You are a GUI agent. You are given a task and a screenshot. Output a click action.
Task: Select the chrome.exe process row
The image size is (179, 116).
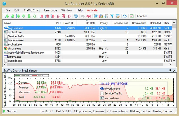88,48
